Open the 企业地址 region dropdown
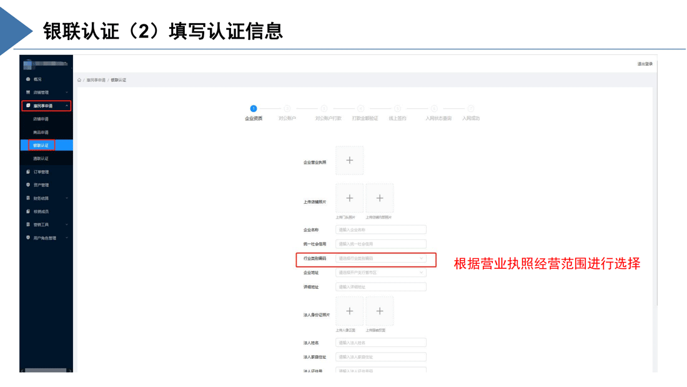 coord(381,273)
